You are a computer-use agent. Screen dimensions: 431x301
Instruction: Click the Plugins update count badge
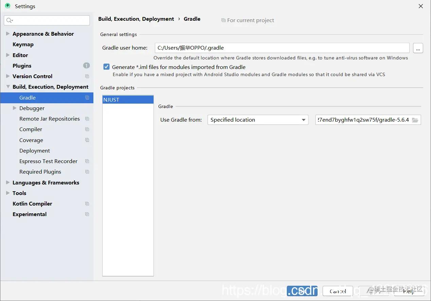point(86,66)
